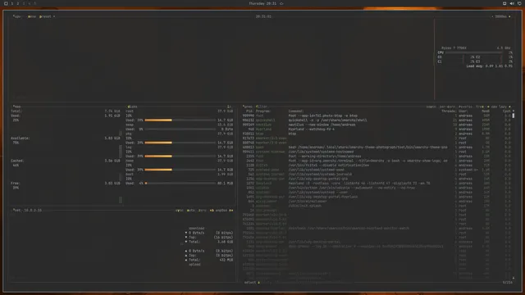Select previous sort column left of cpu lazy
Screen dimensions: 525x295
coord(488,107)
